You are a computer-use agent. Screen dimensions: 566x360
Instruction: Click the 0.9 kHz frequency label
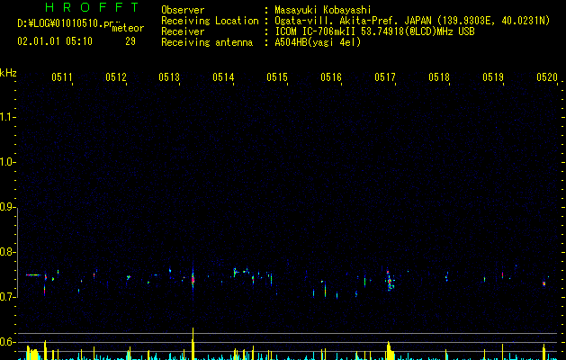pyautogui.click(x=7, y=207)
